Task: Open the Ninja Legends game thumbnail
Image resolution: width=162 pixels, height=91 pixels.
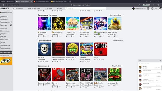Action: [44, 24]
